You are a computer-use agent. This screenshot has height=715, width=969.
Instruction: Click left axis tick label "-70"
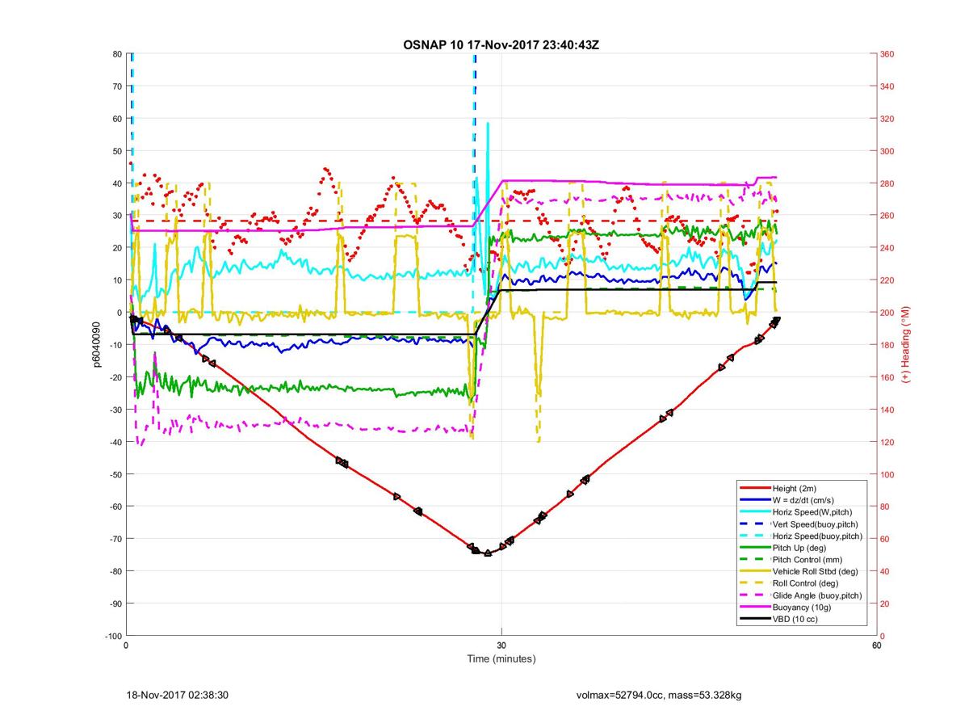115,539
